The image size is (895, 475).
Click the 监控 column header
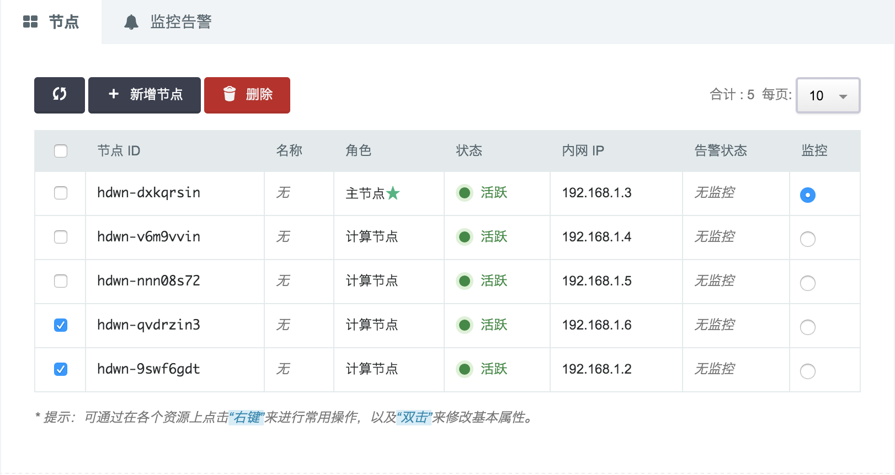click(814, 151)
